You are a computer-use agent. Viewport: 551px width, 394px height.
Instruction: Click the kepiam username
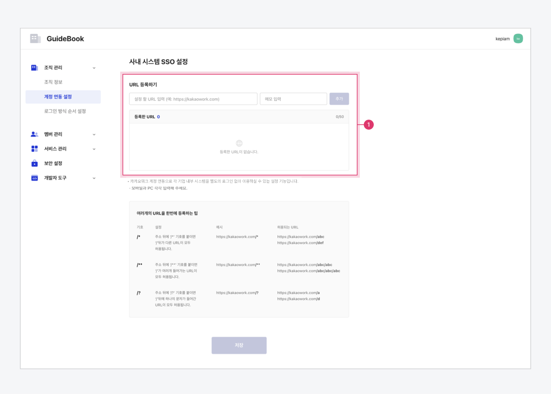(x=503, y=39)
